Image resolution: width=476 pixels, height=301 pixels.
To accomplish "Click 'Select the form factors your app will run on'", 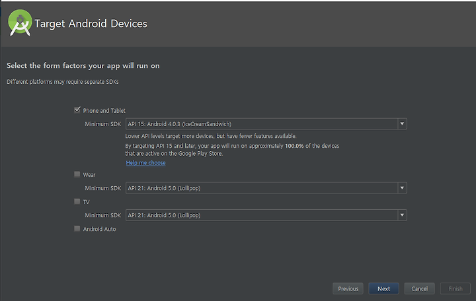I will (83, 66).
